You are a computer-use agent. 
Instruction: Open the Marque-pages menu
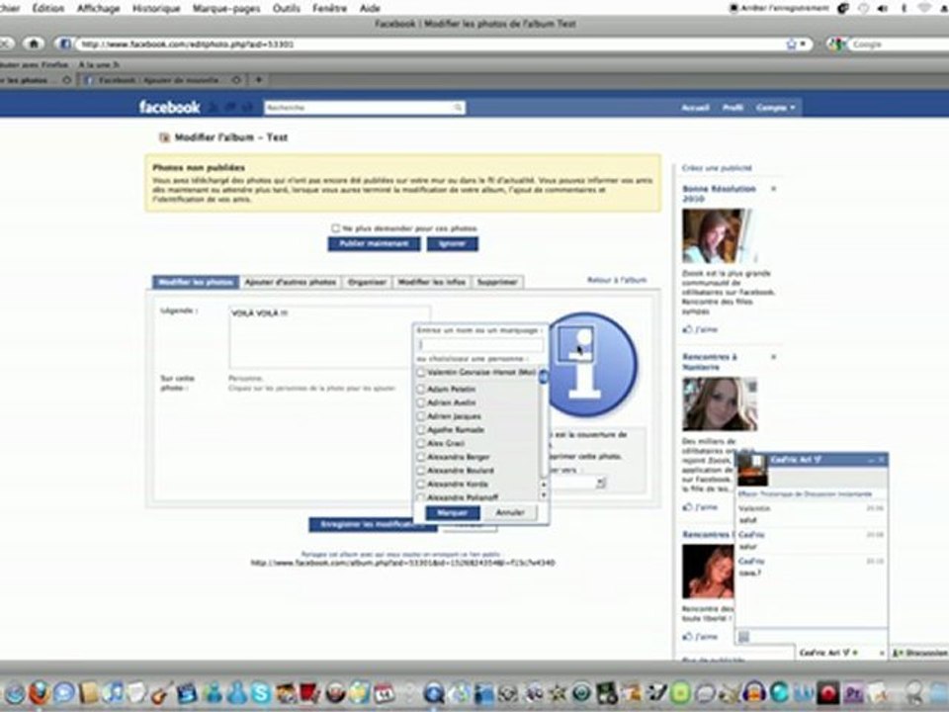[x=226, y=8]
